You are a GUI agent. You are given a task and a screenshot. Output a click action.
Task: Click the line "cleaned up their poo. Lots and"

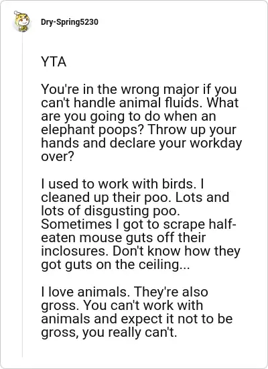pos(135,197)
